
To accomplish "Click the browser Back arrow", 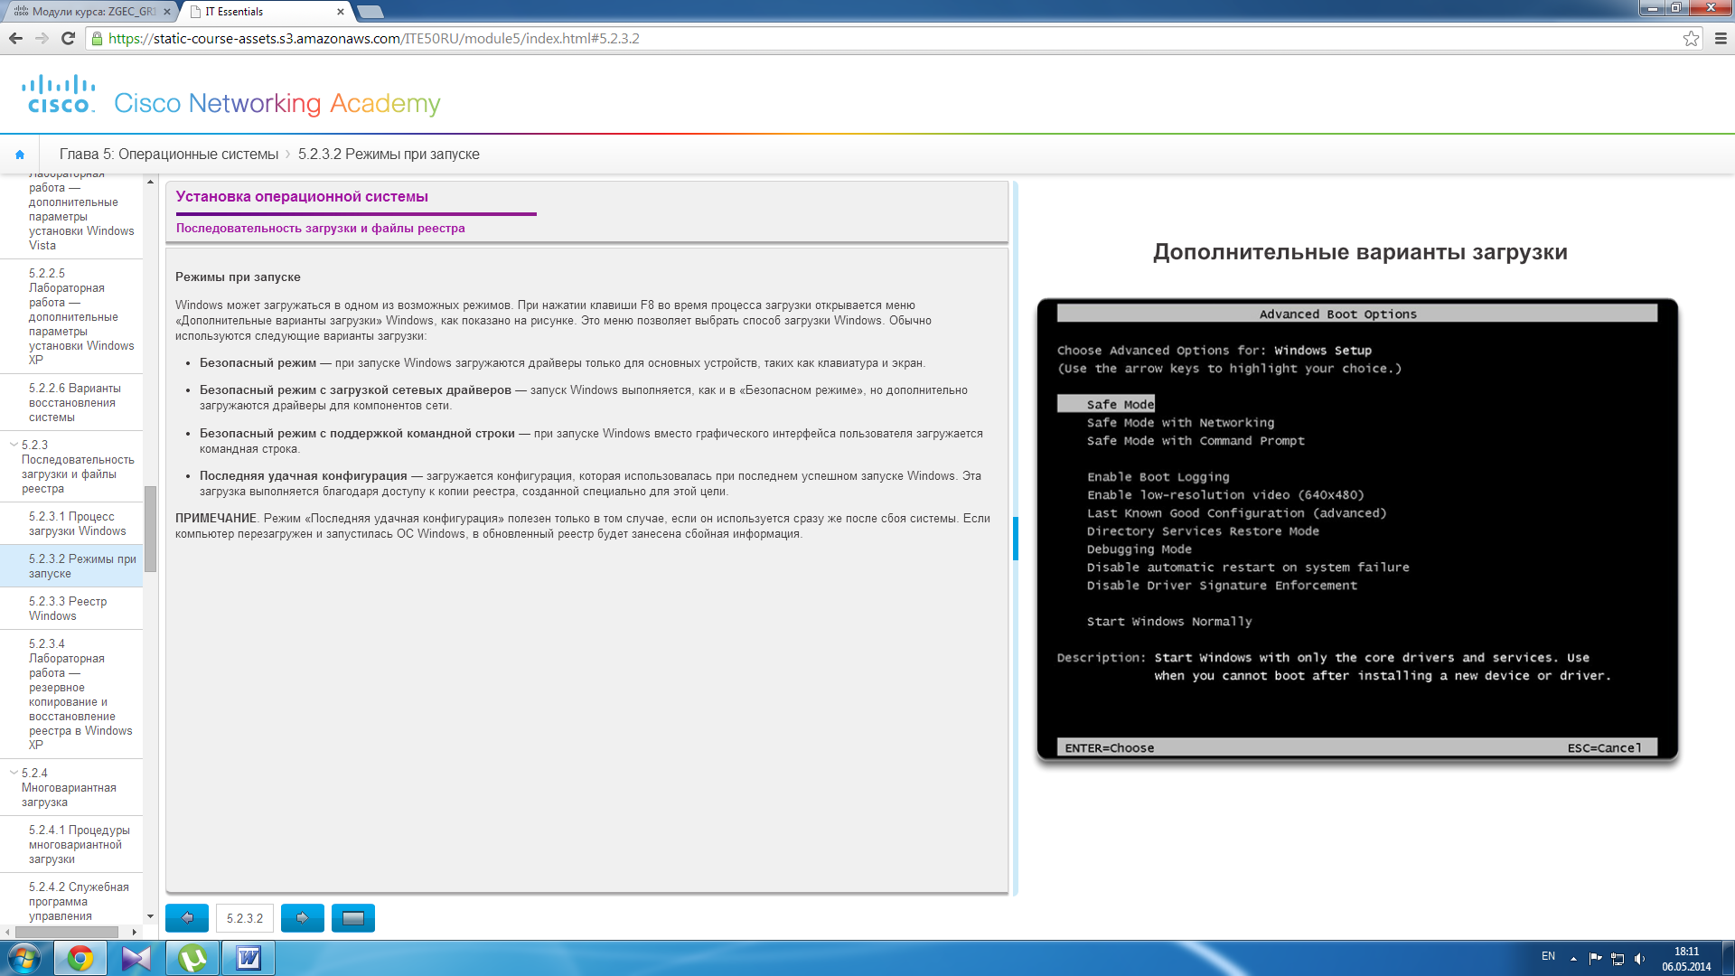I will point(15,38).
